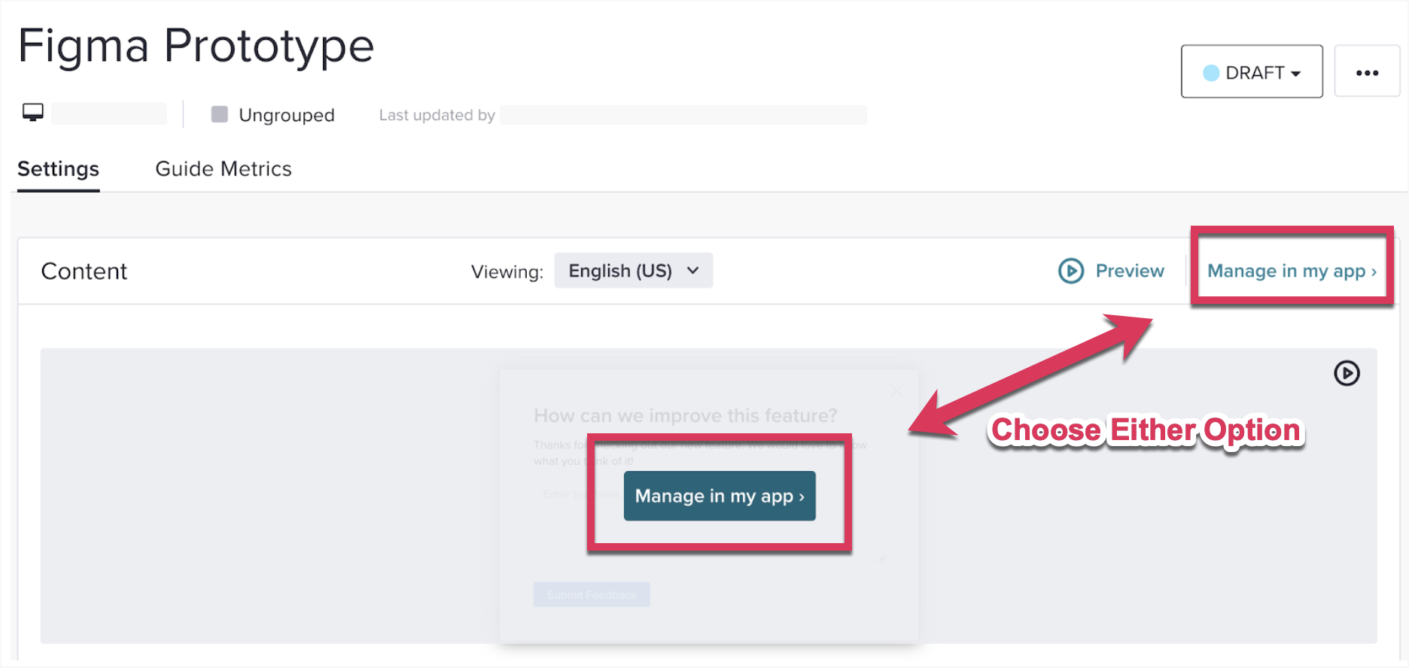Screen dimensions: 1409x668
Task: Click the play icon on guide thumbnail
Action: (x=1347, y=373)
